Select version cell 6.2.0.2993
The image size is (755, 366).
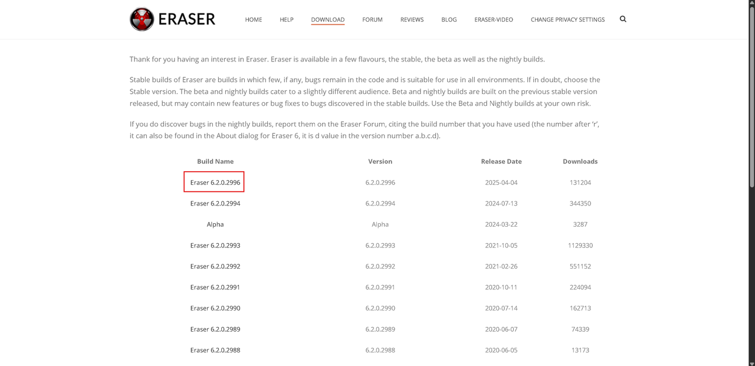pos(380,245)
